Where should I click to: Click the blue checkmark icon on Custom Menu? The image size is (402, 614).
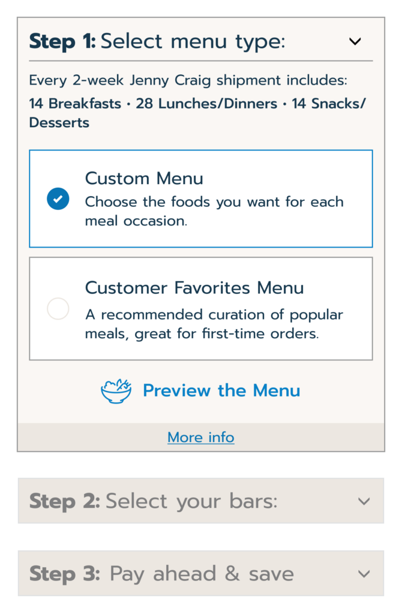click(x=58, y=198)
